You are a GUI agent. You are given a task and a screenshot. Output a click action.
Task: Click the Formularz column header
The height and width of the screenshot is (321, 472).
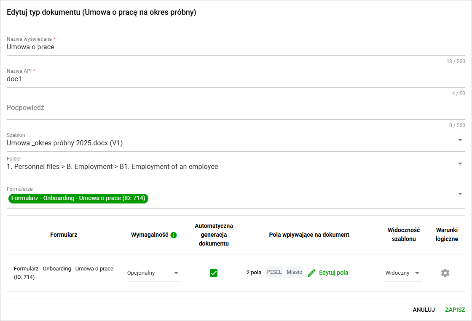(64, 235)
